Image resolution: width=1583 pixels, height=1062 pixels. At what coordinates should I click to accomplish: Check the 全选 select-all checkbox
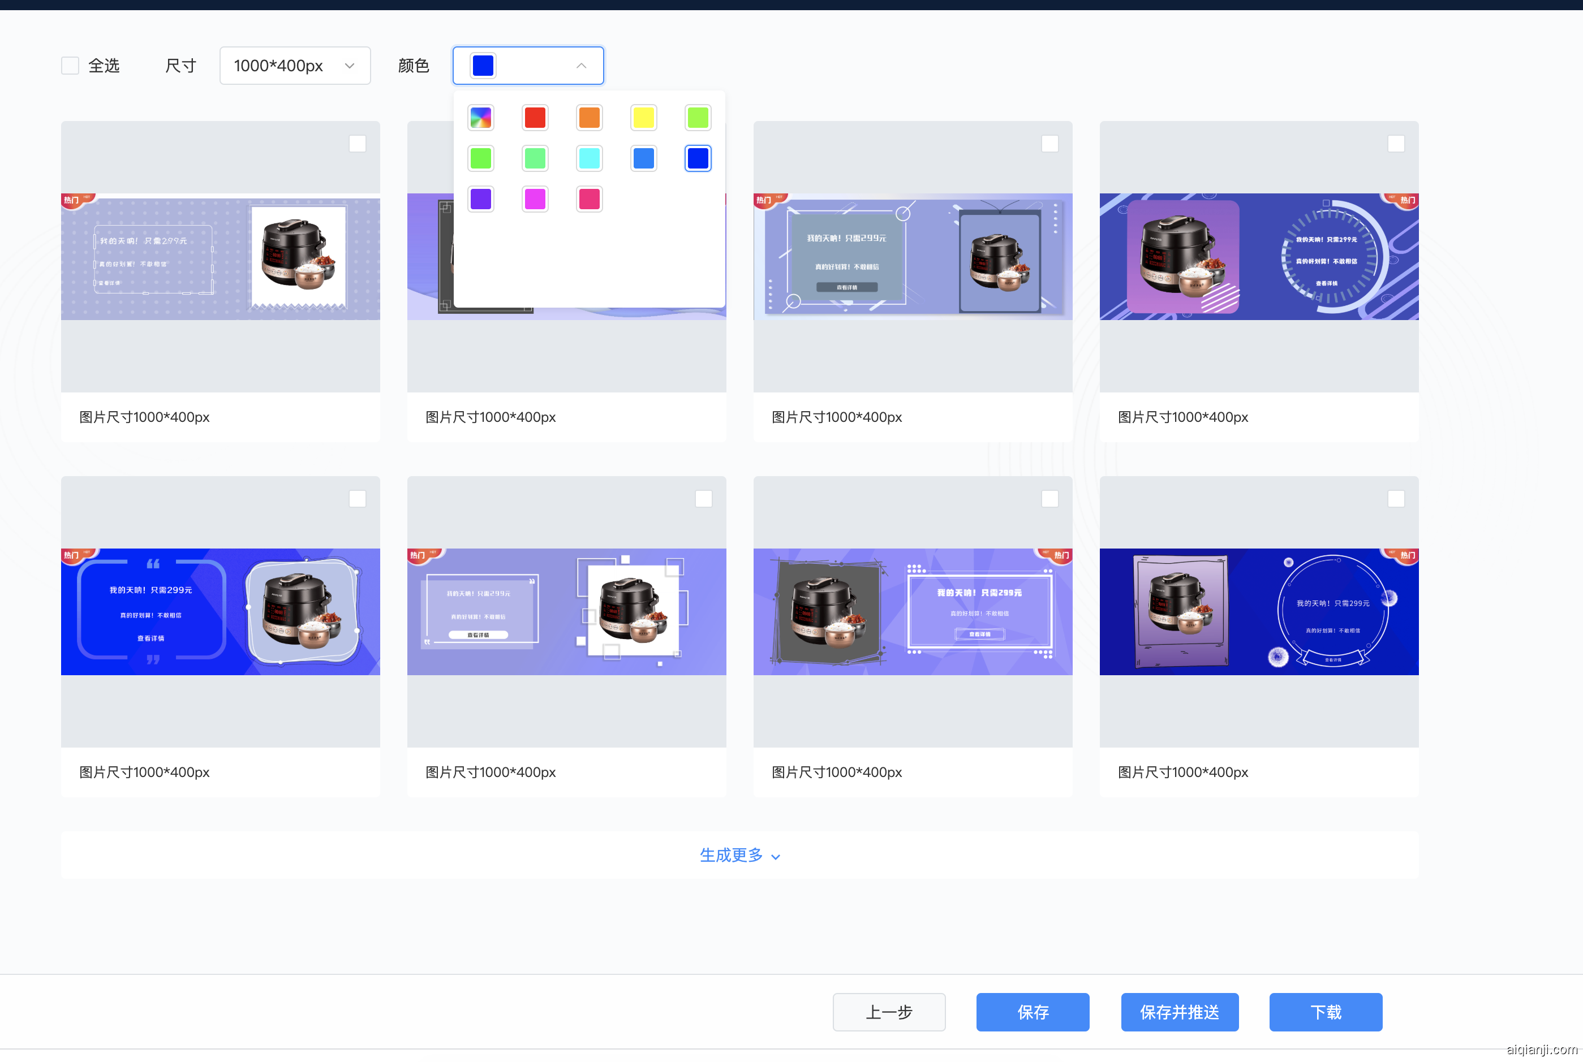(x=71, y=66)
